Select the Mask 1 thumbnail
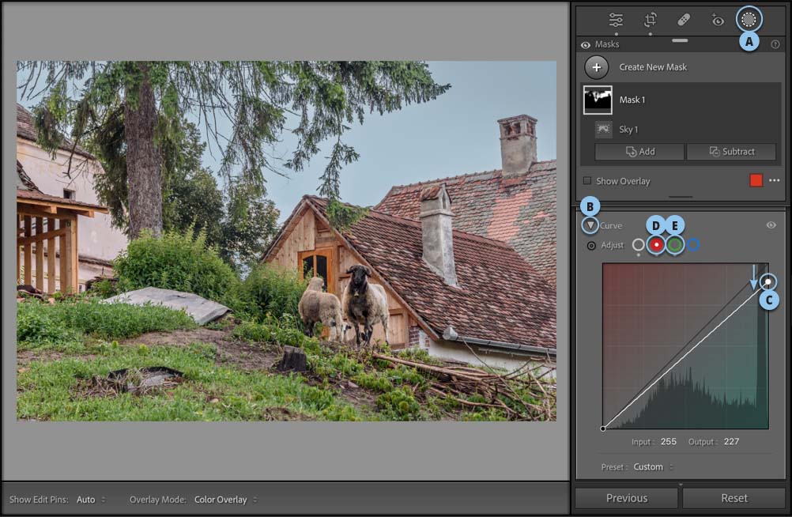 598,100
